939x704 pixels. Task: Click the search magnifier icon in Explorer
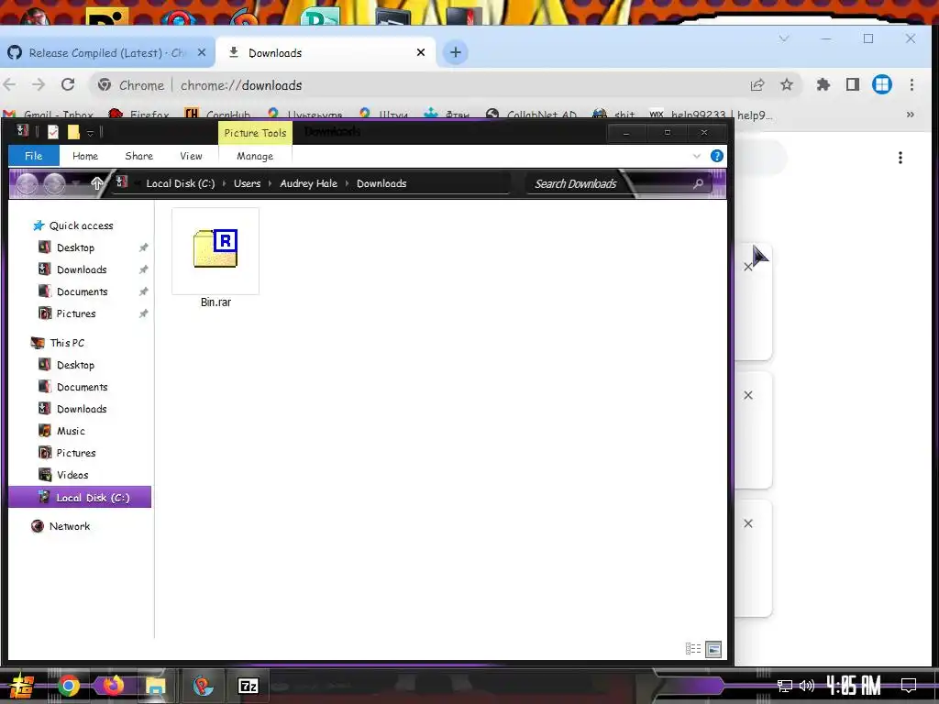click(x=698, y=183)
